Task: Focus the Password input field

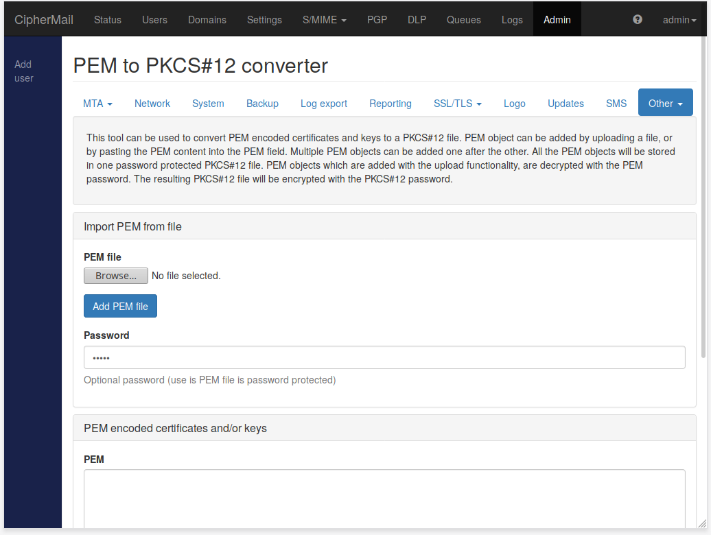Action: point(384,357)
